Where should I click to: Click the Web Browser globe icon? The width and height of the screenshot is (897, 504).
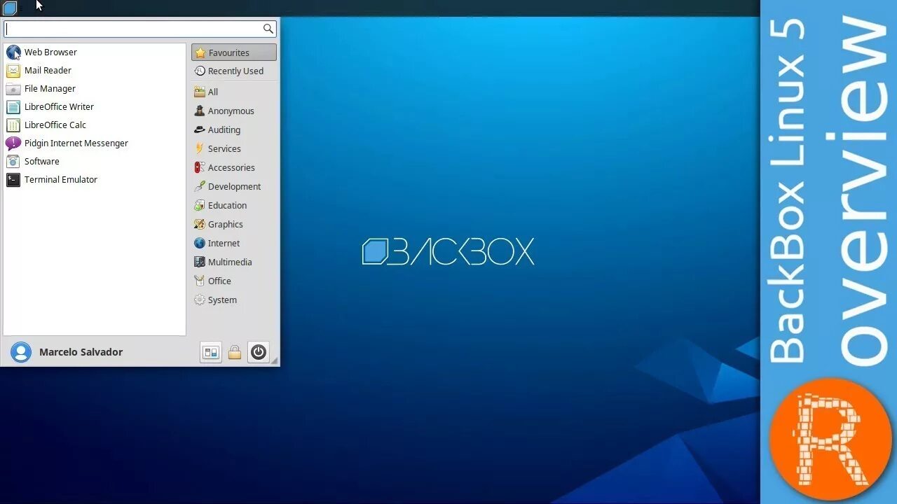pyautogui.click(x=13, y=52)
